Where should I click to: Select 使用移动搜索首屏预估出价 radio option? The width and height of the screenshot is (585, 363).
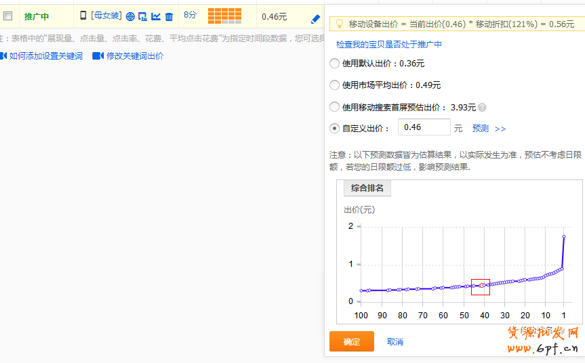click(334, 107)
